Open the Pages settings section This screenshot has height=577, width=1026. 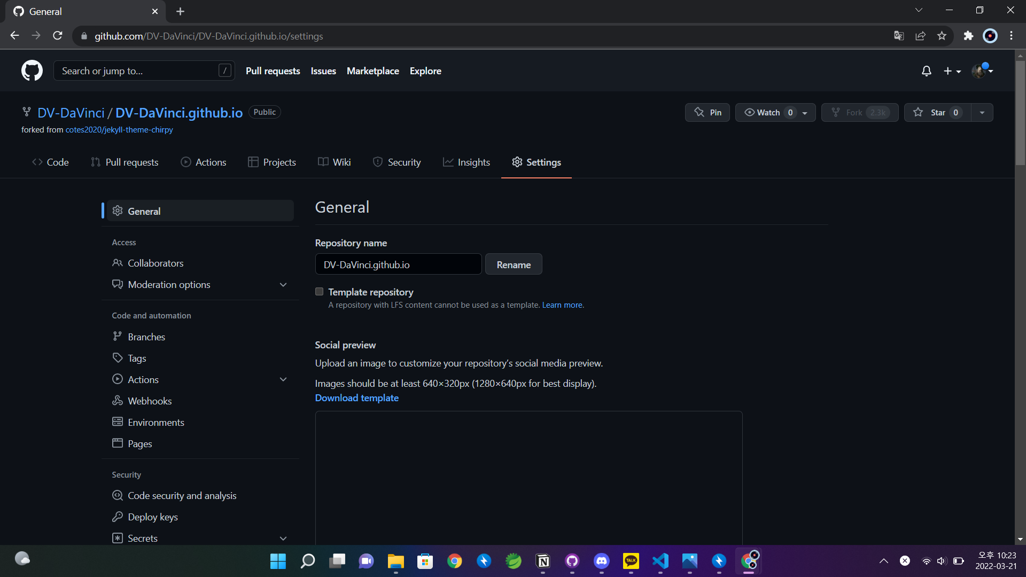pos(140,443)
